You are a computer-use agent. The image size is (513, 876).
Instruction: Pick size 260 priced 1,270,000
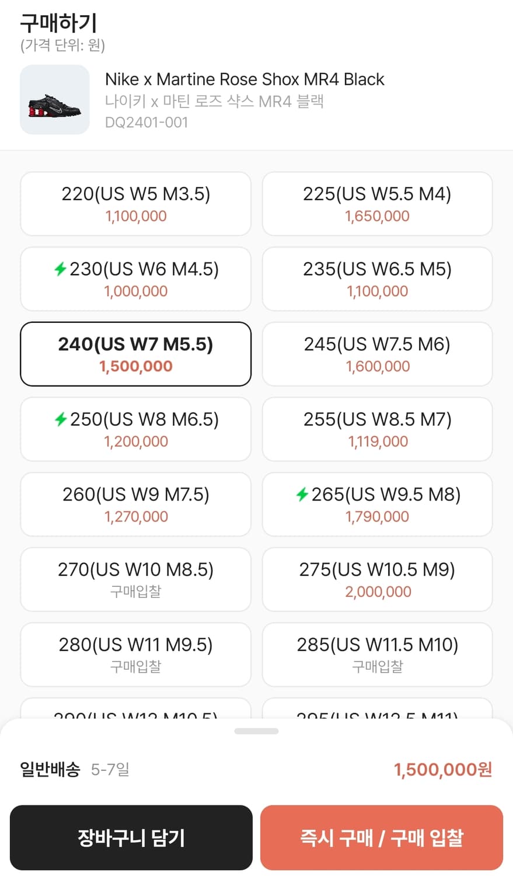pos(135,505)
